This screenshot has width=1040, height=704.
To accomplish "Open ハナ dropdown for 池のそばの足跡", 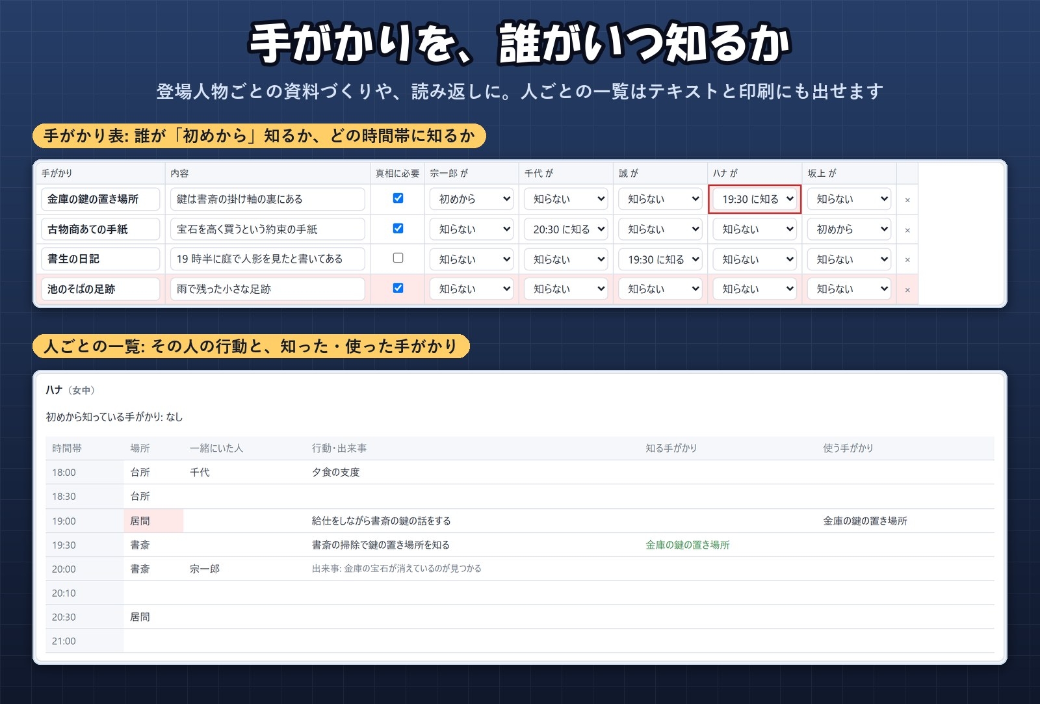I will pyautogui.click(x=754, y=289).
